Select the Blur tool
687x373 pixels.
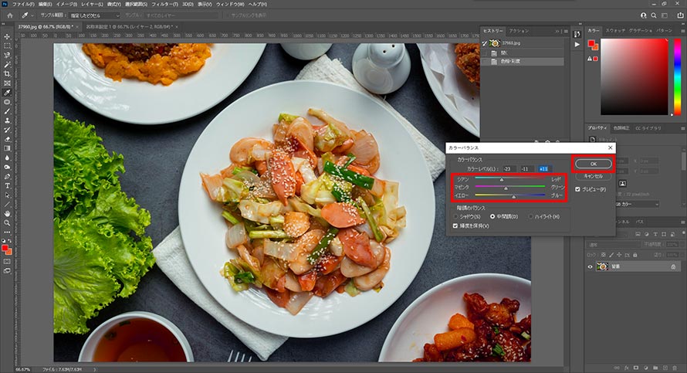pos(7,158)
